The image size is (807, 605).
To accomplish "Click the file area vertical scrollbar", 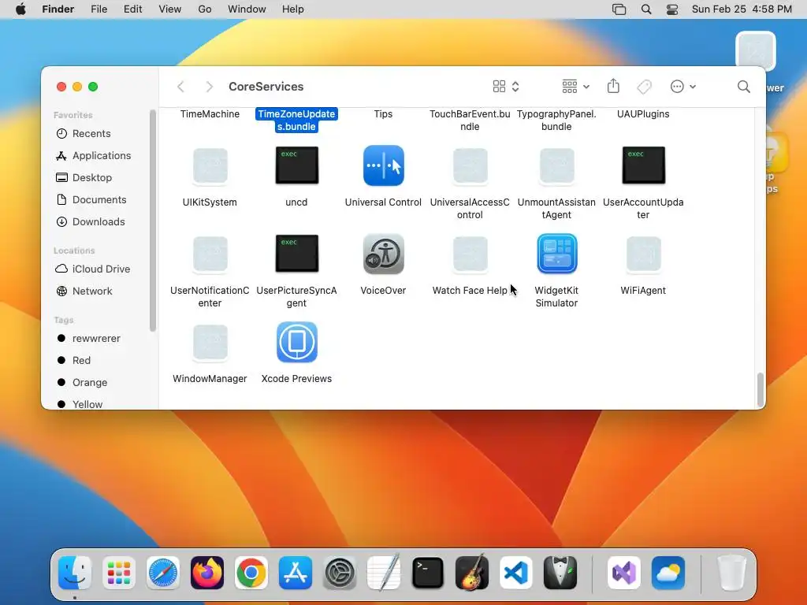I will click(x=761, y=389).
